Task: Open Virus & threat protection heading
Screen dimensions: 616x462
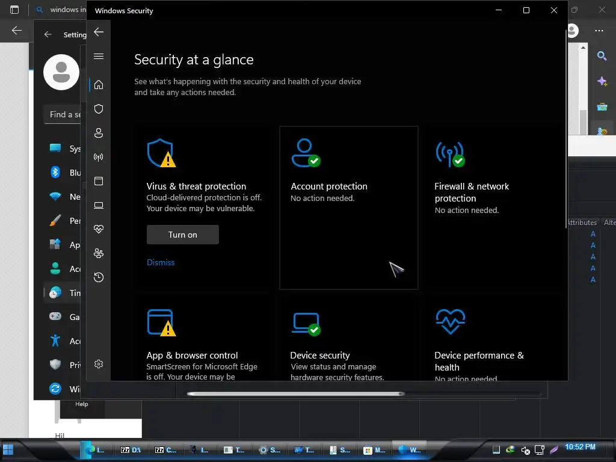Action: tap(196, 186)
